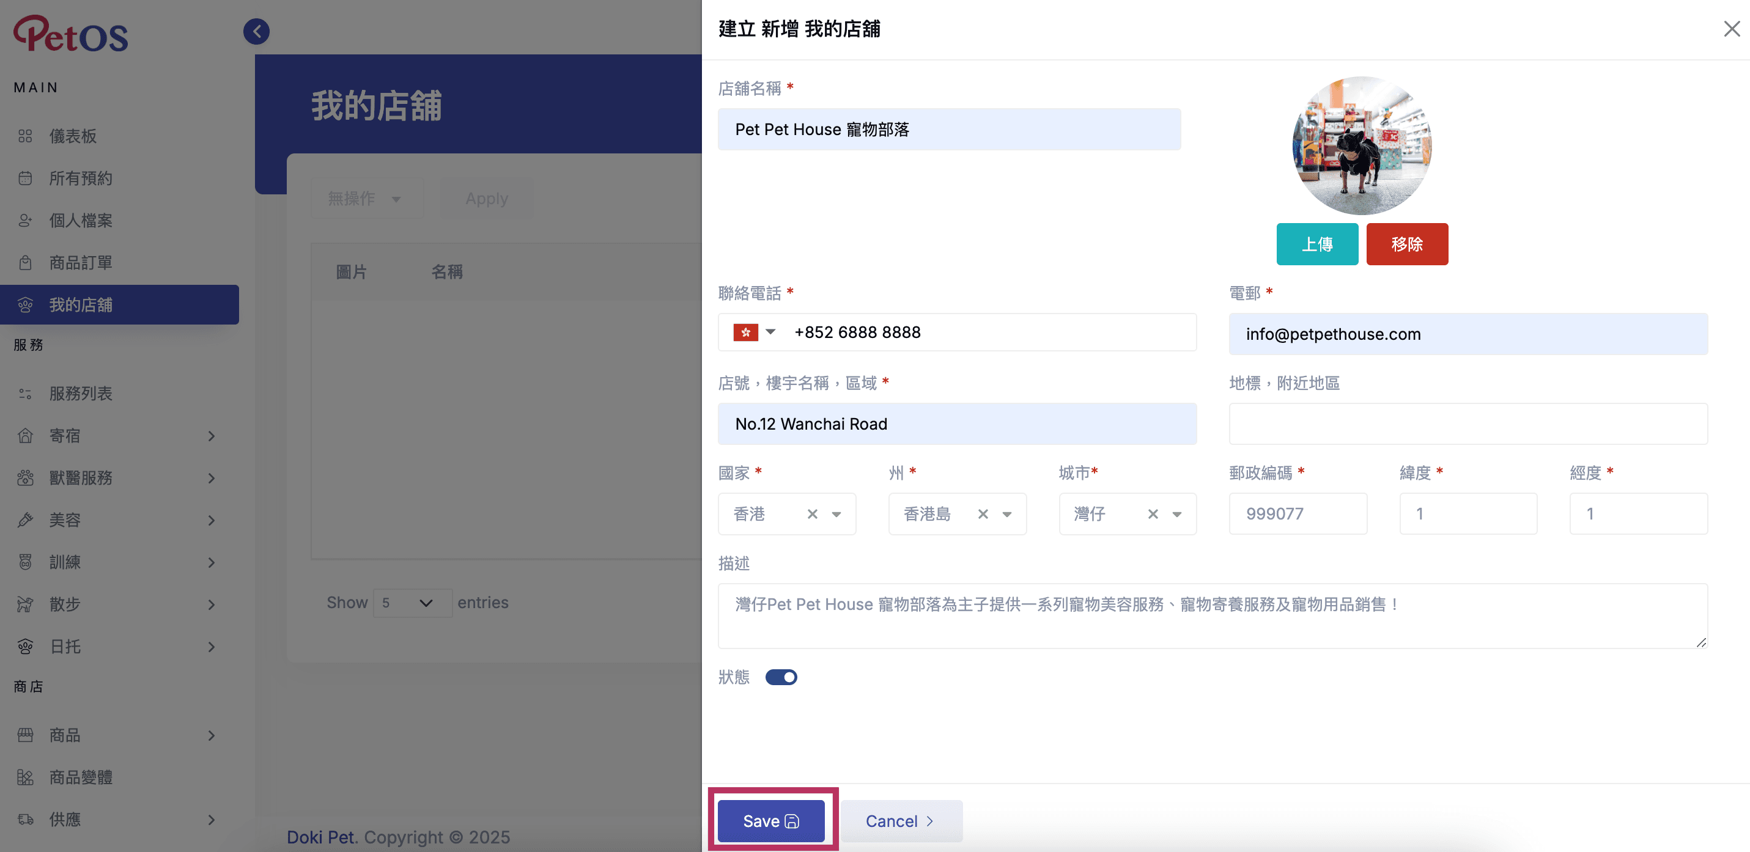1750x852 pixels.
Task: Click the Save button
Action: (771, 821)
